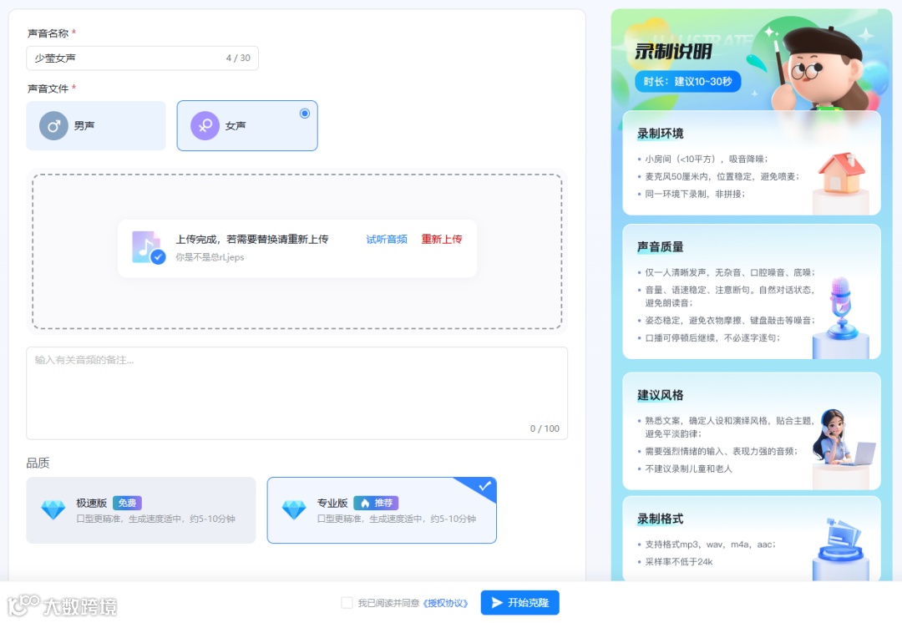Click the diamond icon on 专业版 card
The width and height of the screenshot is (902, 623).
click(293, 509)
